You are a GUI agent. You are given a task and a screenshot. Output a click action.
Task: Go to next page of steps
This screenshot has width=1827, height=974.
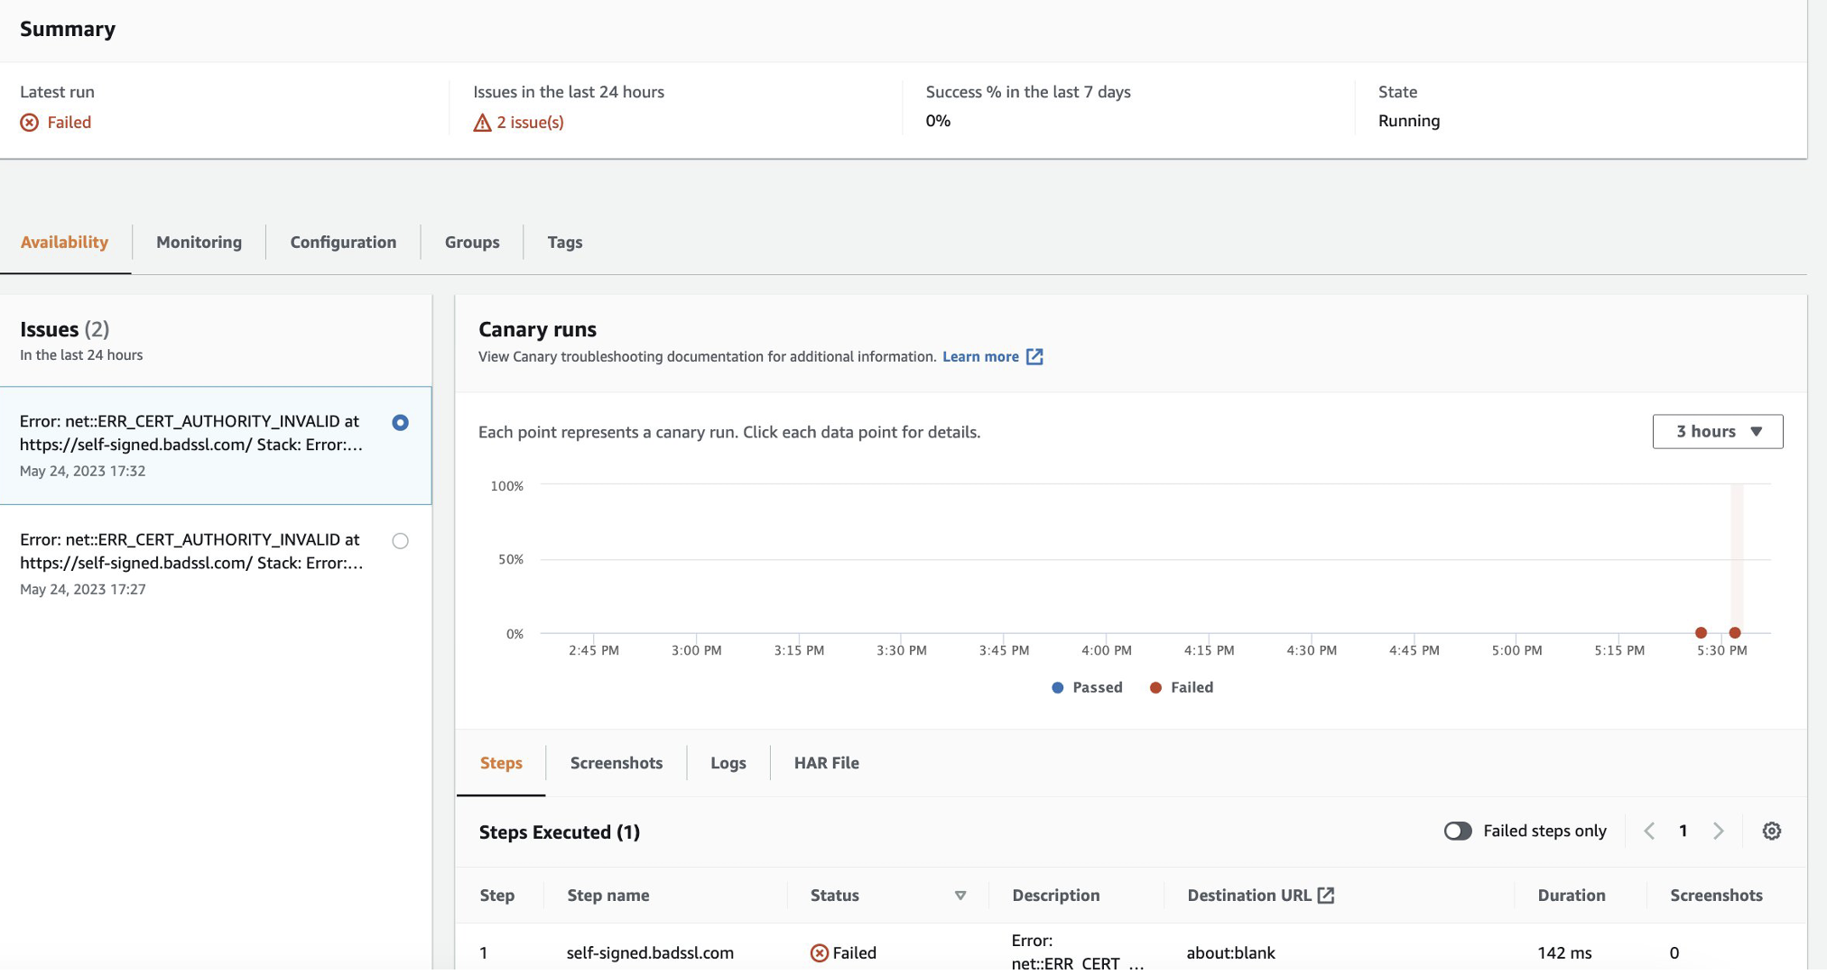click(x=1718, y=832)
